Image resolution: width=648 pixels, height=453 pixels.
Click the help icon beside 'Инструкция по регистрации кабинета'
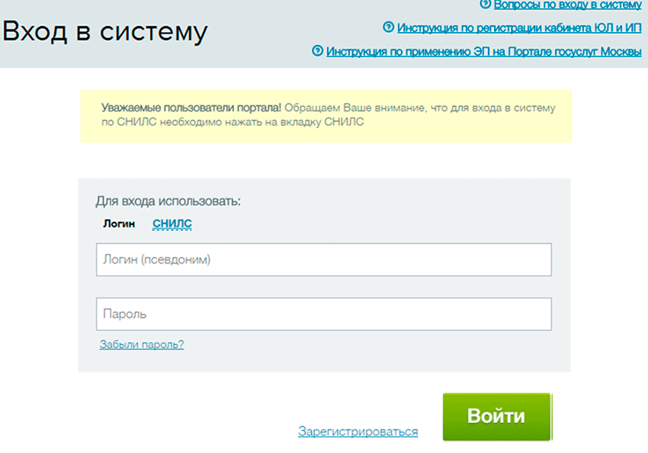tap(389, 27)
